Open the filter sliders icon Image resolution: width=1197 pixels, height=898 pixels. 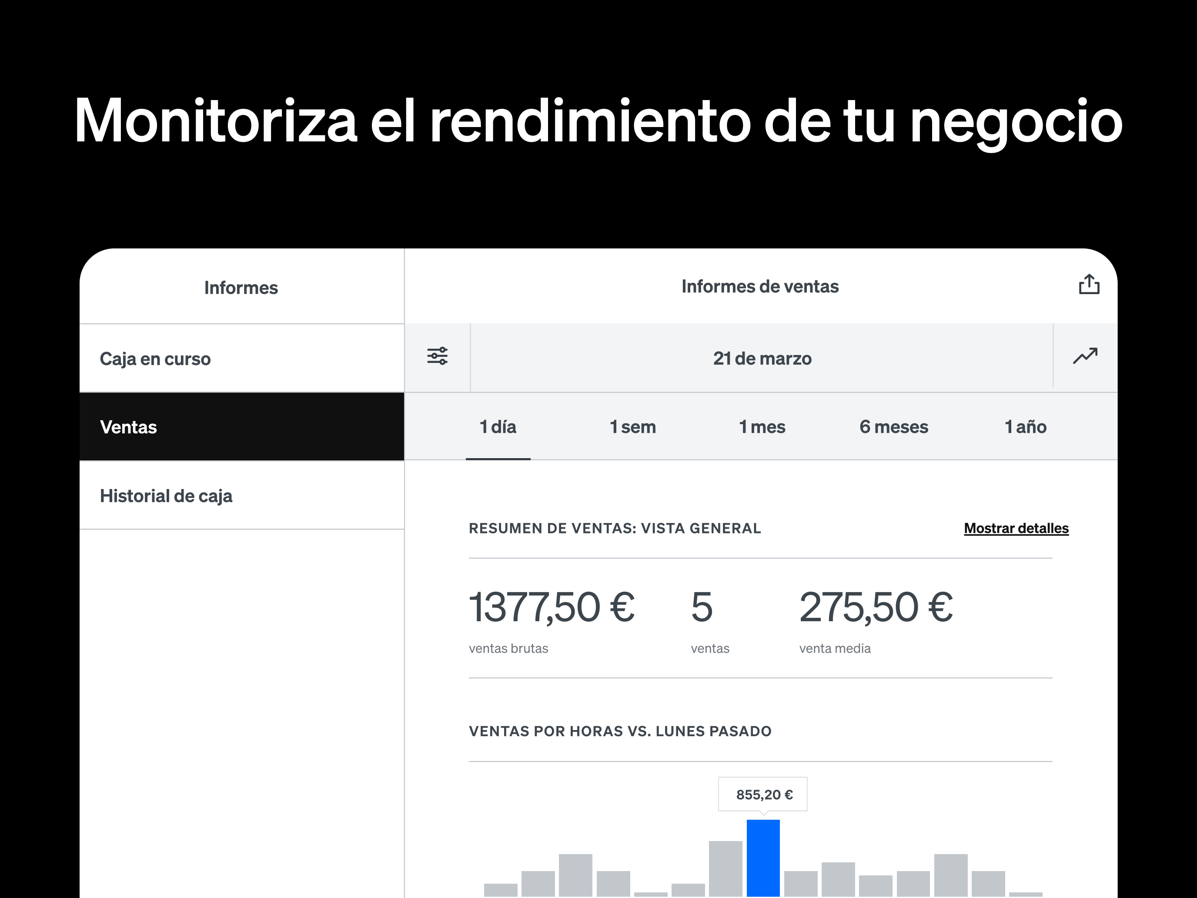click(x=437, y=356)
